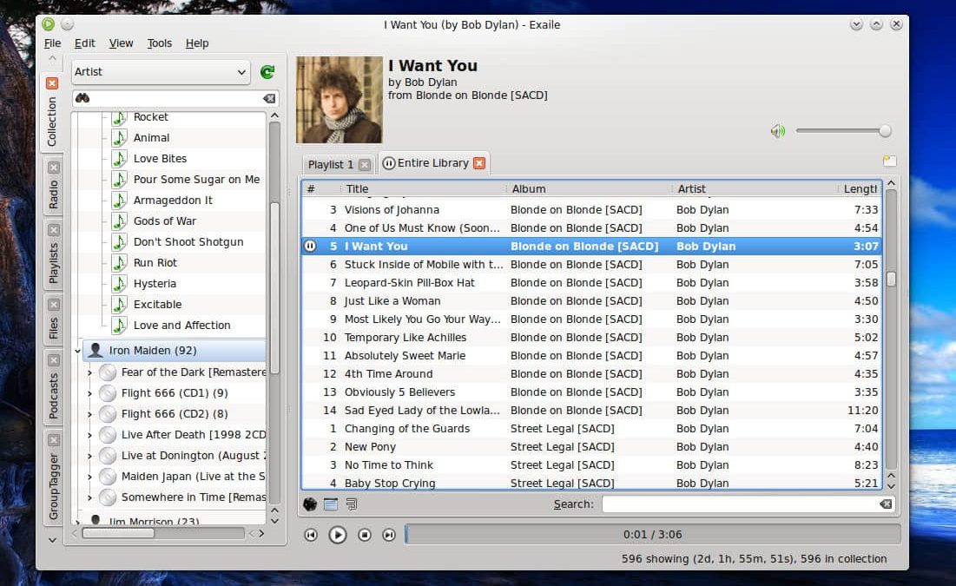Screen dimensions: 956x586
Task: Collapse the Iron Maiden artist node
Action: coord(77,351)
